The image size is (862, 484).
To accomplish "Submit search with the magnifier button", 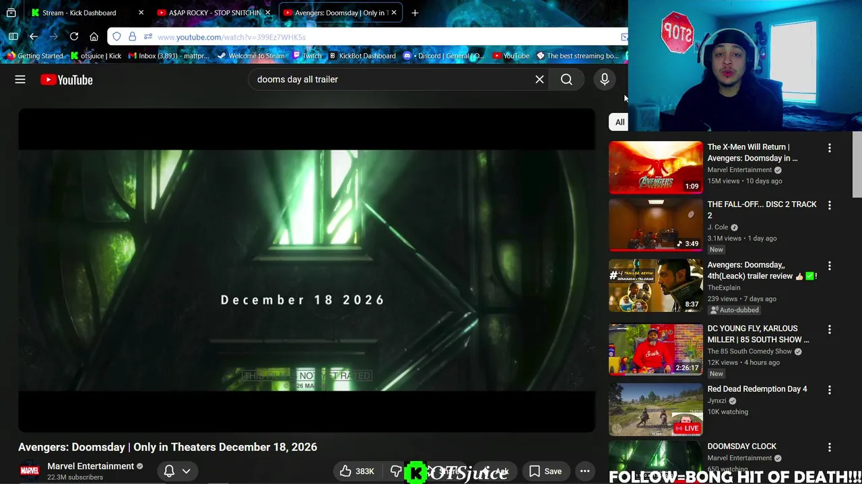I will tap(566, 79).
